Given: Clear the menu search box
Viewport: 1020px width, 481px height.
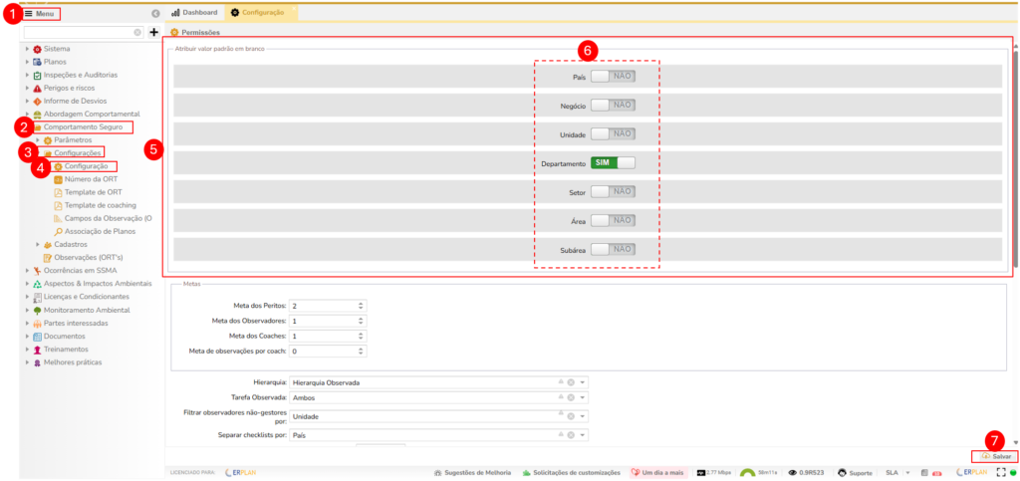Looking at the screenshot, I should click(137, 32).
